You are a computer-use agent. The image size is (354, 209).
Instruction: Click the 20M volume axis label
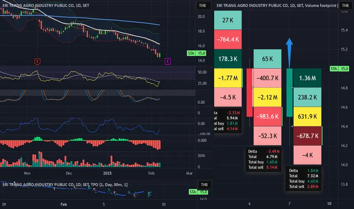[x=201, y=156]
